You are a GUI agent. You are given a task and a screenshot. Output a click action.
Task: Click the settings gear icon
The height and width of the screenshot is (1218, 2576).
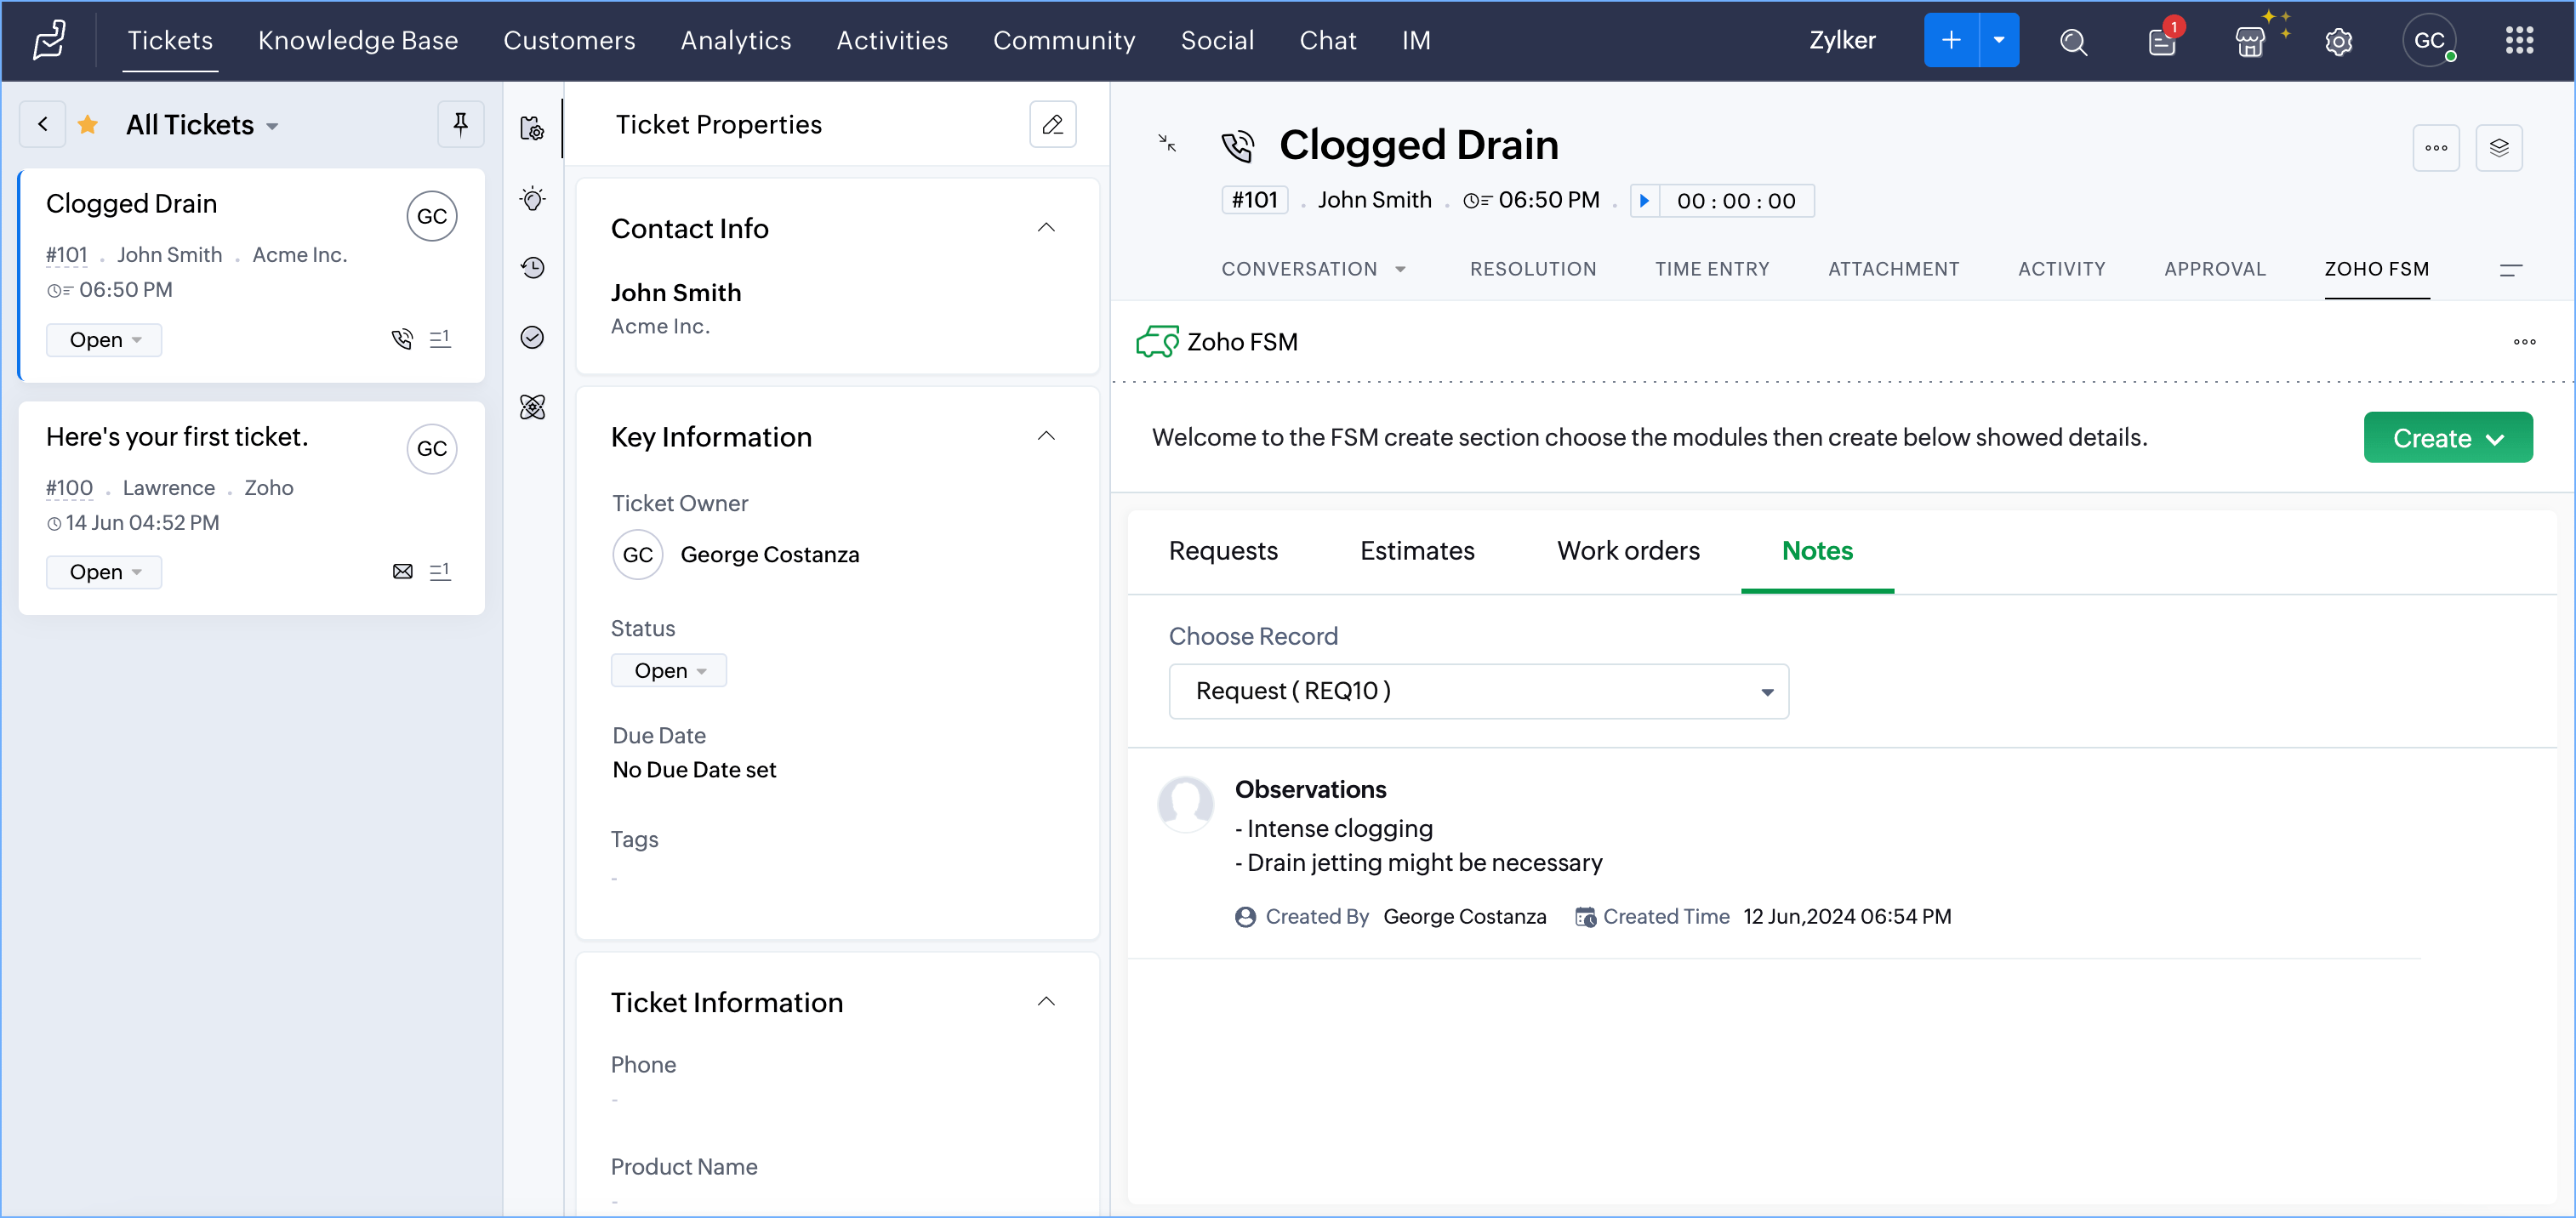[x=2338, y=41]
